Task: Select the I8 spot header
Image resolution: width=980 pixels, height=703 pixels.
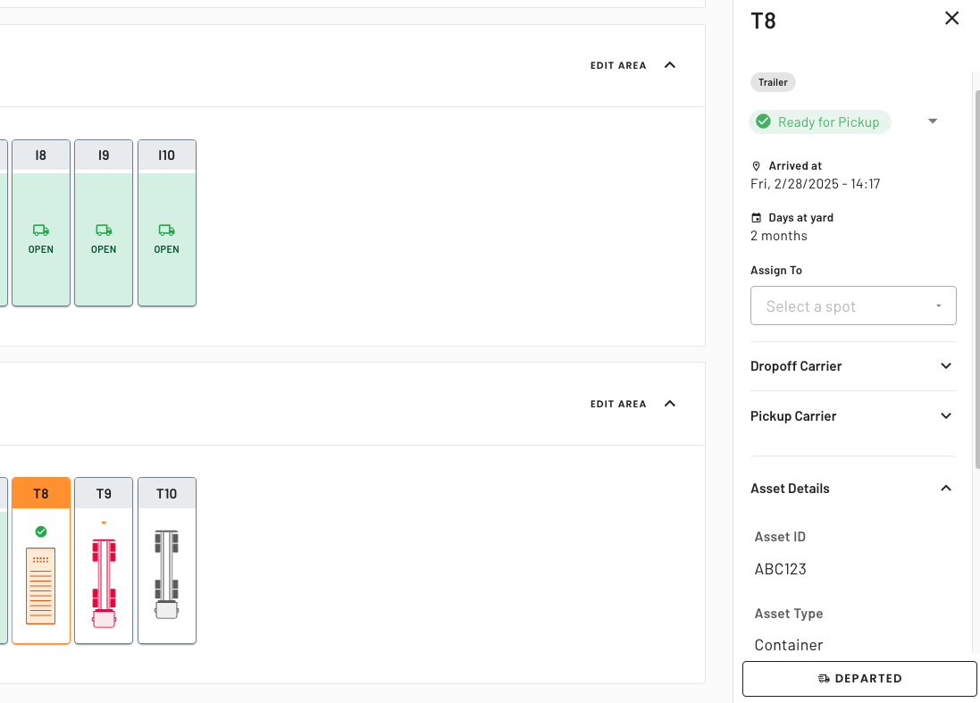Action: (x=40, y=155)
